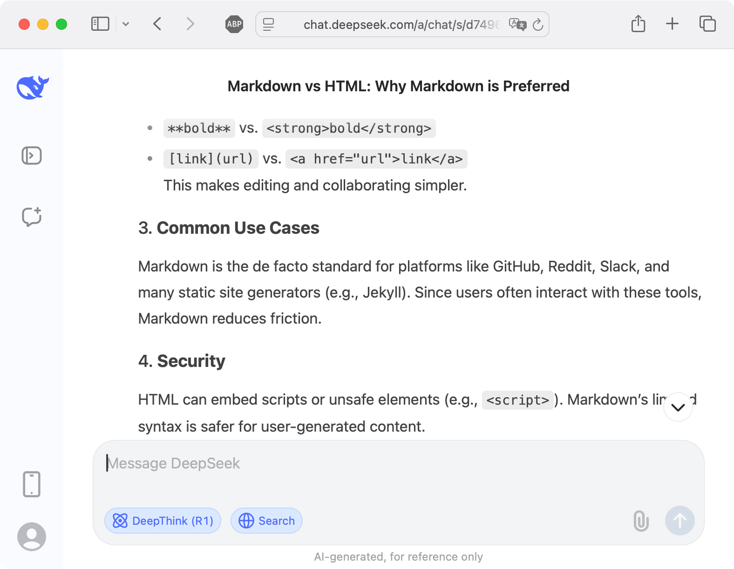Click the Message DeepSeek input field
The width and height of the screenshot is (734, 569).
(326, 463)
